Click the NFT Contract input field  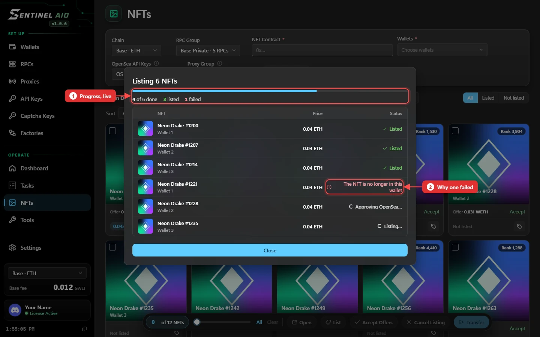click(x=322, y=50)
